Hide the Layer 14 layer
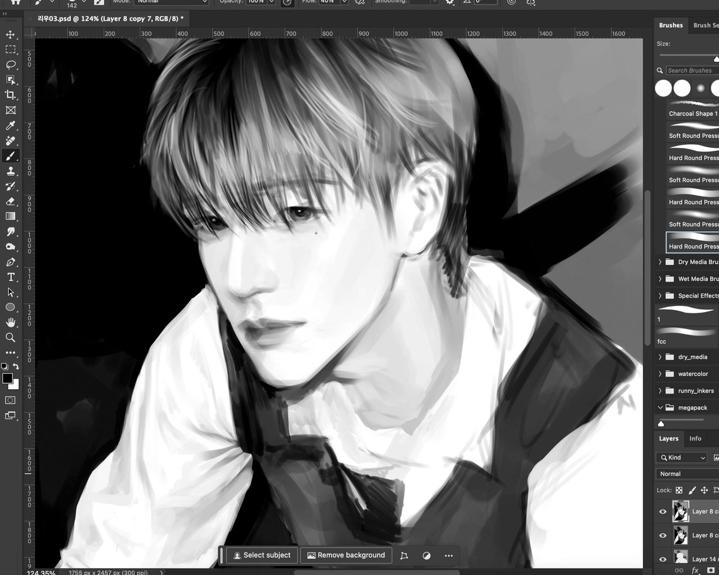This screenshot has height=575, width=719. [663, 559]
